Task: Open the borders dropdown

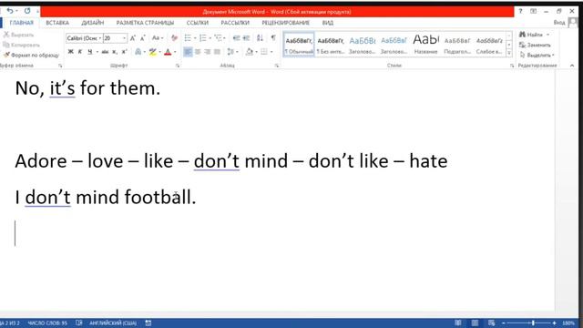Action: (x=271, y=52)
